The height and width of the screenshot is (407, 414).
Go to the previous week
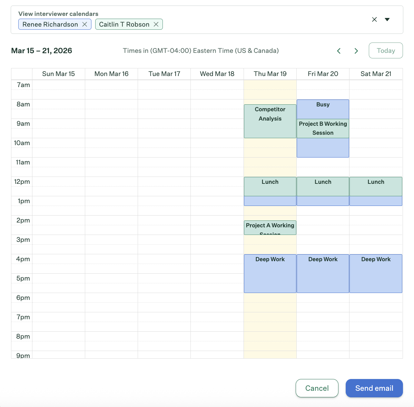(339, 51)
